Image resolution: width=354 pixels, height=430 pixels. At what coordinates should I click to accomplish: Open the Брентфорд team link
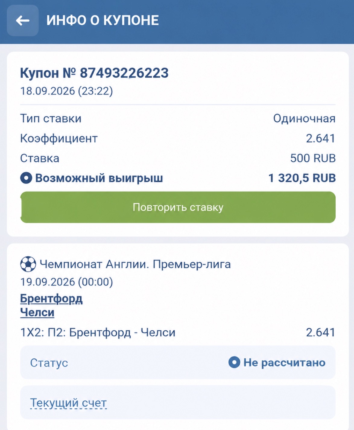(51, 299)
